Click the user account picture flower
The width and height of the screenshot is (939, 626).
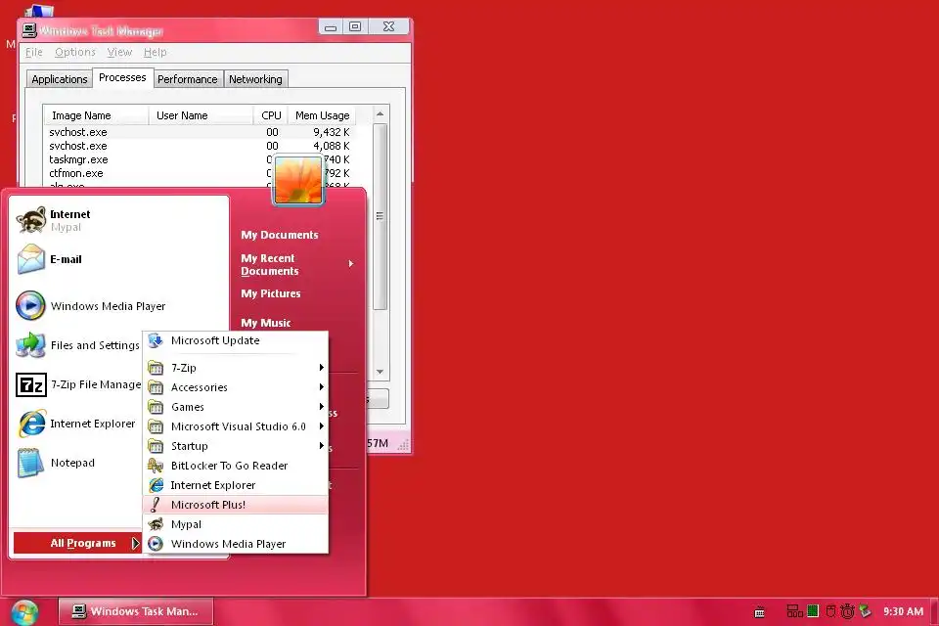pyautogui.click(x=298, y=180)
